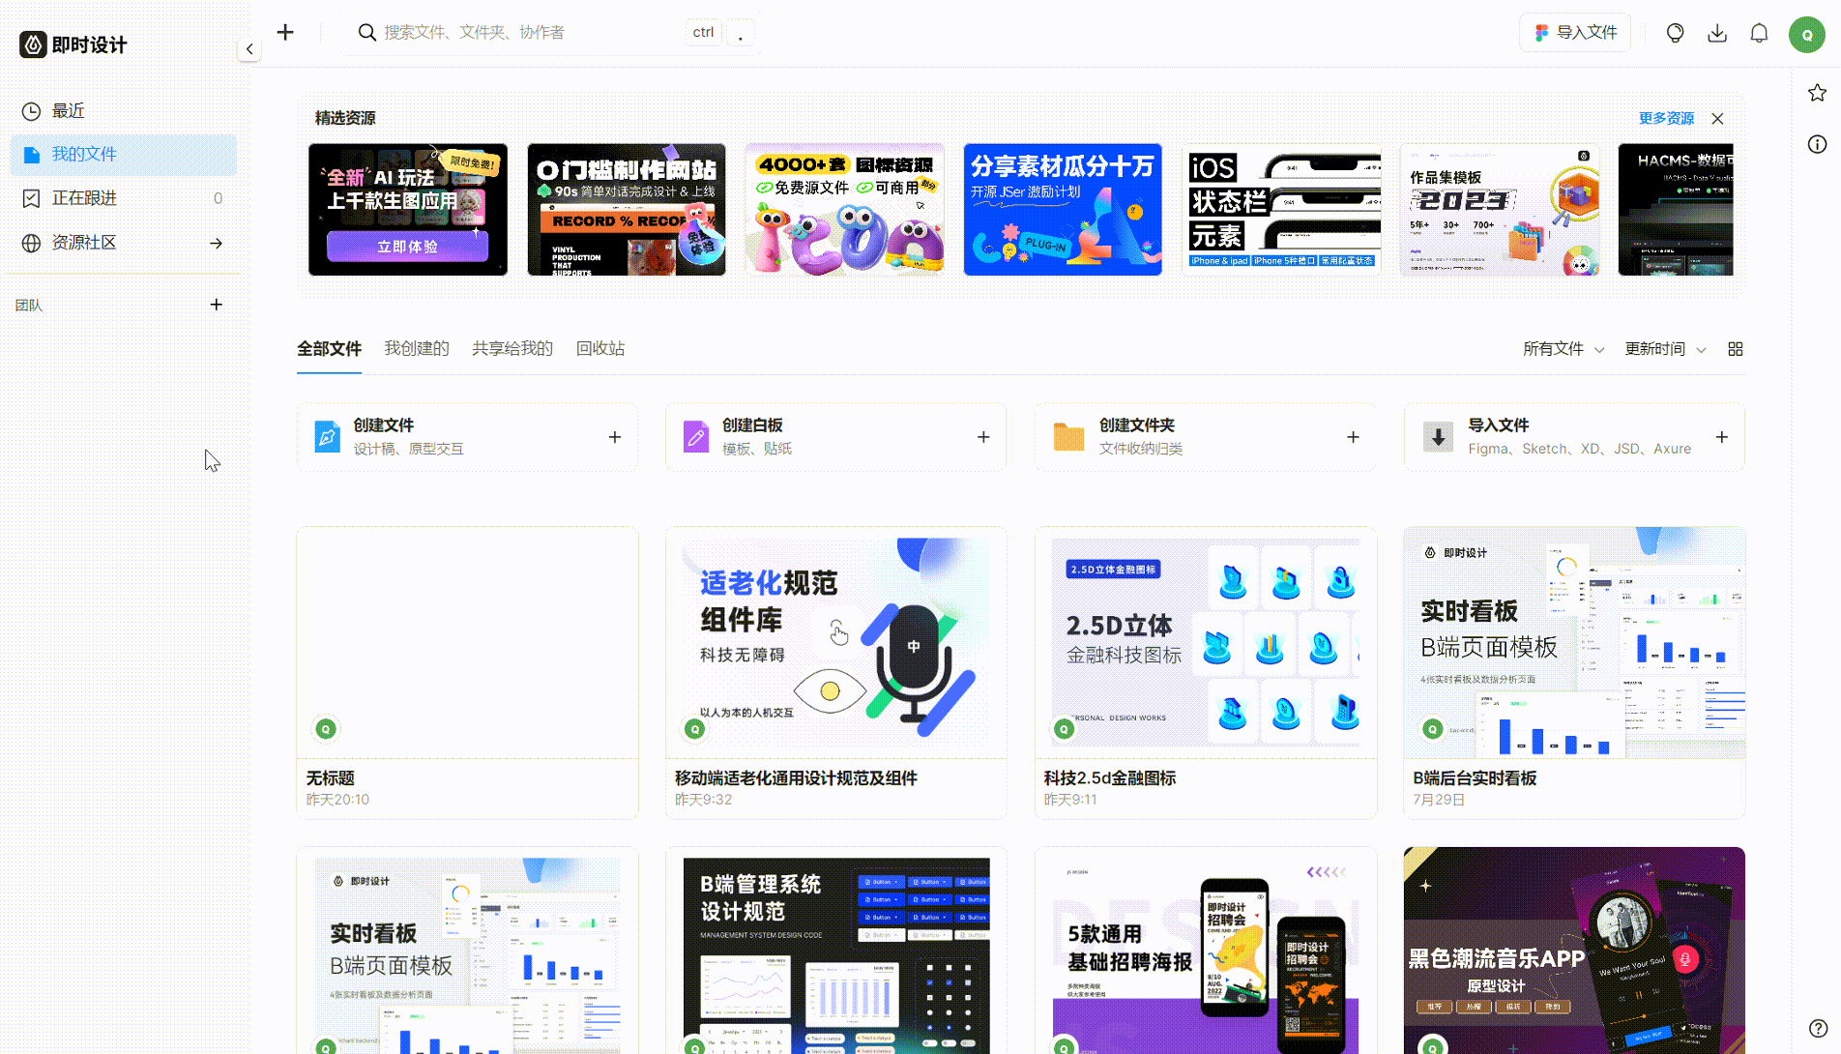Click the 昨天9:32 timestamp text
1841x1054 pixels.
point(703,800)
